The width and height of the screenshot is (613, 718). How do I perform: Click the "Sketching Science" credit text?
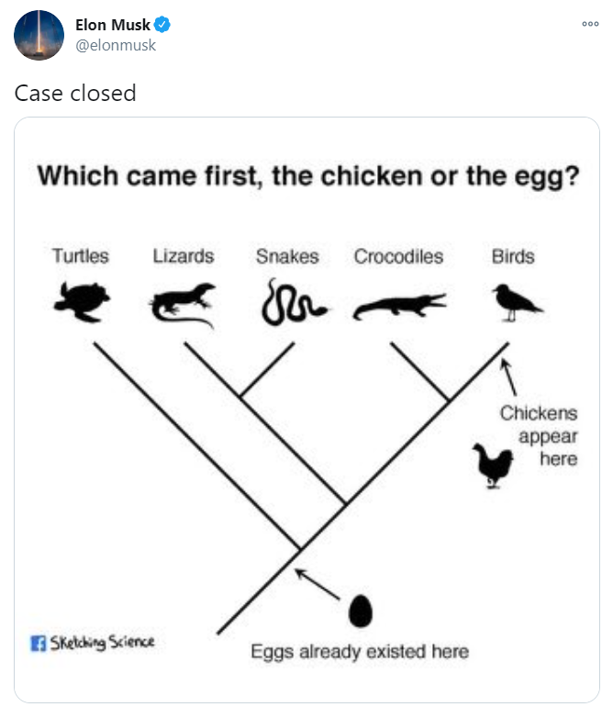(x=102, y=642)
